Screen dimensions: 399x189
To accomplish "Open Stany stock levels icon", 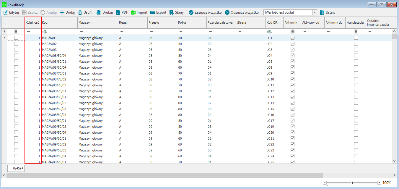I will point(172,12).
